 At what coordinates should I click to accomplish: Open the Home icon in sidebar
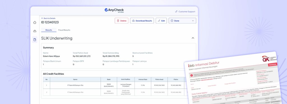coord(34,22)
